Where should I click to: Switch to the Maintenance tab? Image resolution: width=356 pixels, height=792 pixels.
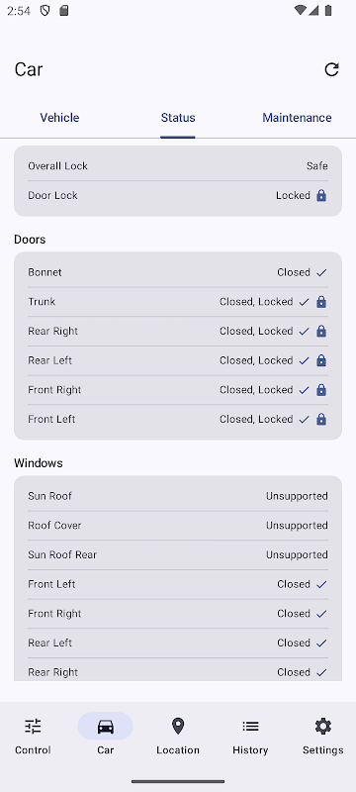point(297,118)
